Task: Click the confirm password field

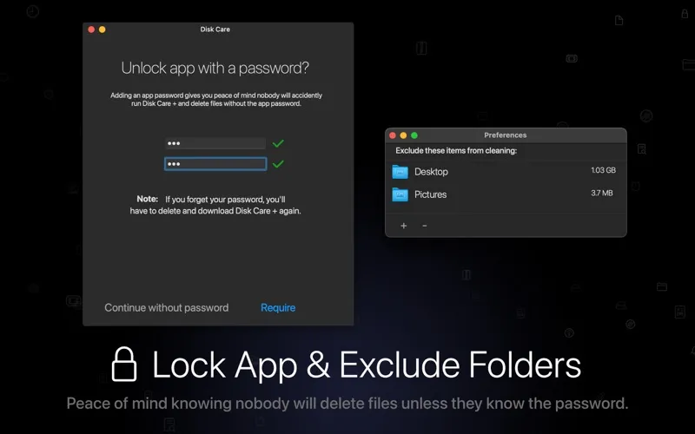Action: [215, 164]
